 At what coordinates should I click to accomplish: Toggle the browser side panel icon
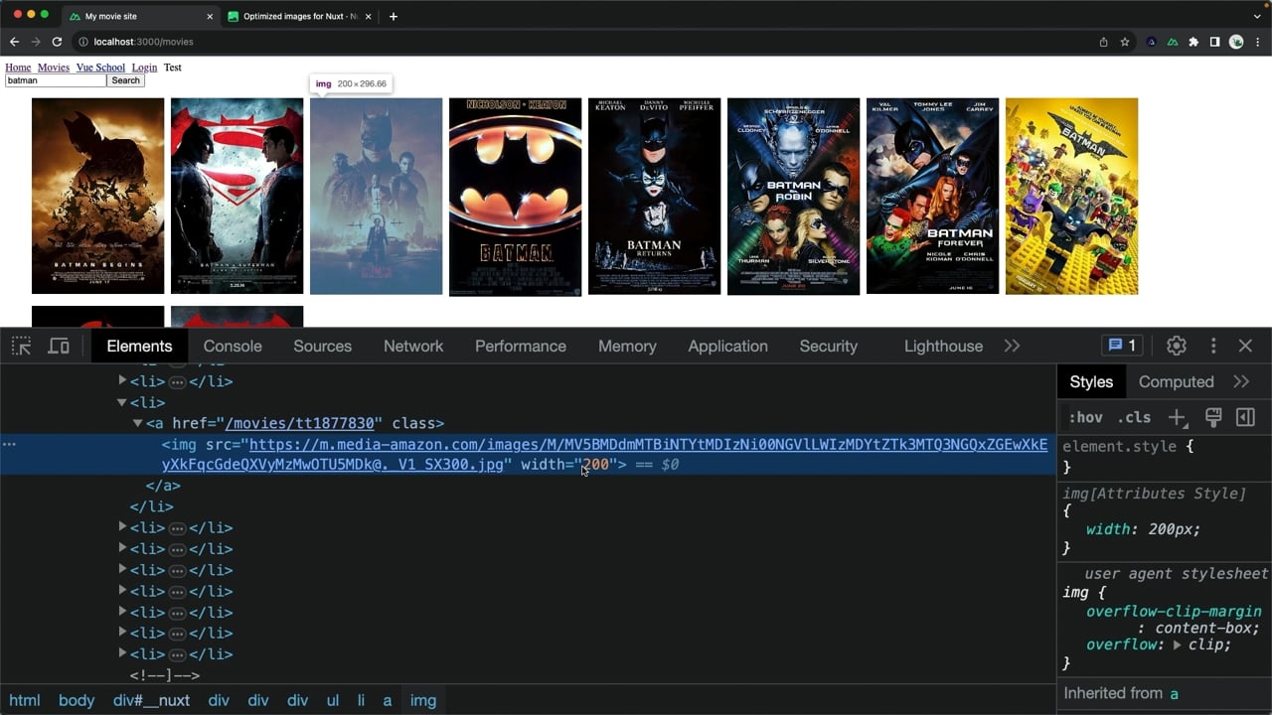(1214, 42)
